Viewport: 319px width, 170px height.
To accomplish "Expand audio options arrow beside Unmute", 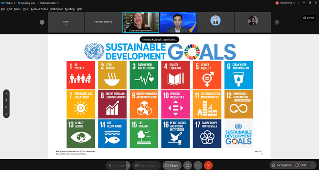I will click(128, 165).
